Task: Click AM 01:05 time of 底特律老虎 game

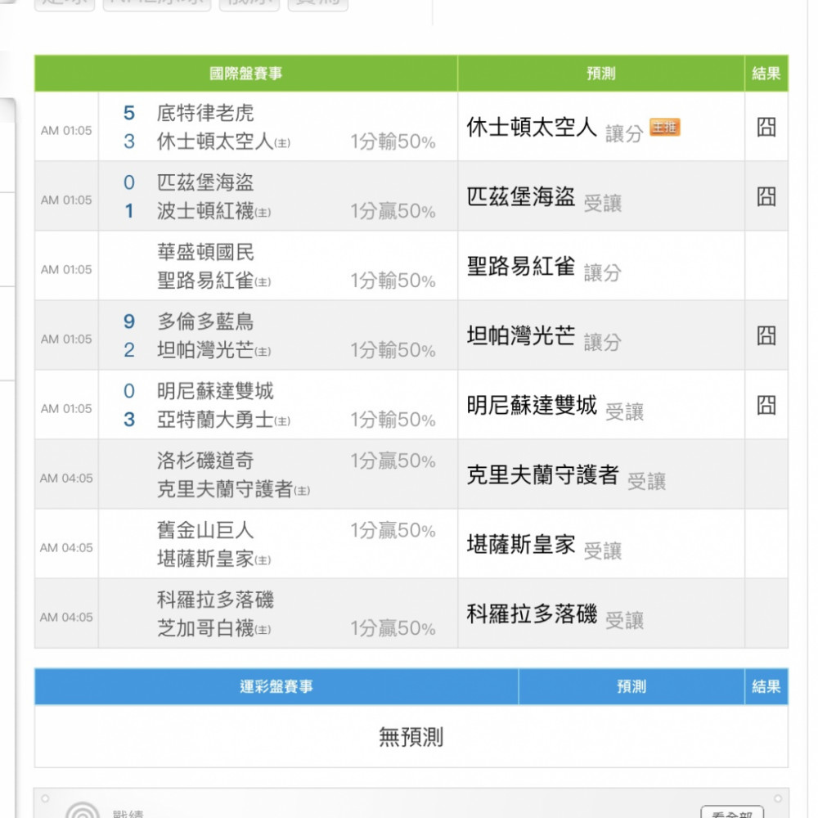Action: (66, 130)
